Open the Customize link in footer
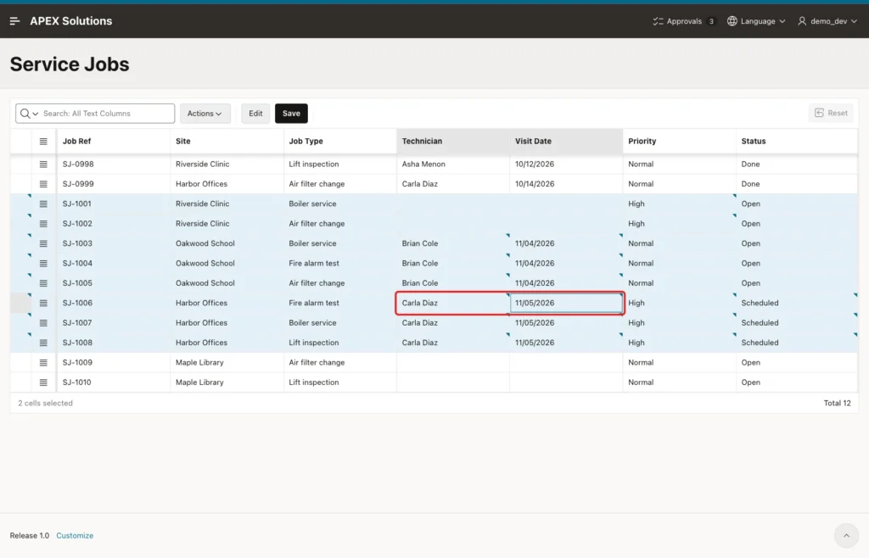869x558 pixels. (75, 535)
